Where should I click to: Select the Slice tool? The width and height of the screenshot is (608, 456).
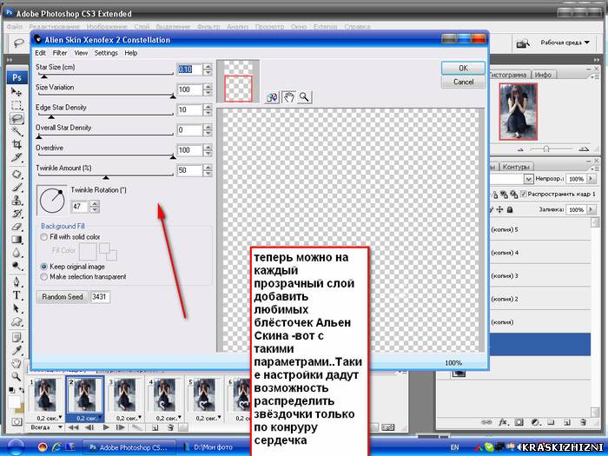click(17, 157)
